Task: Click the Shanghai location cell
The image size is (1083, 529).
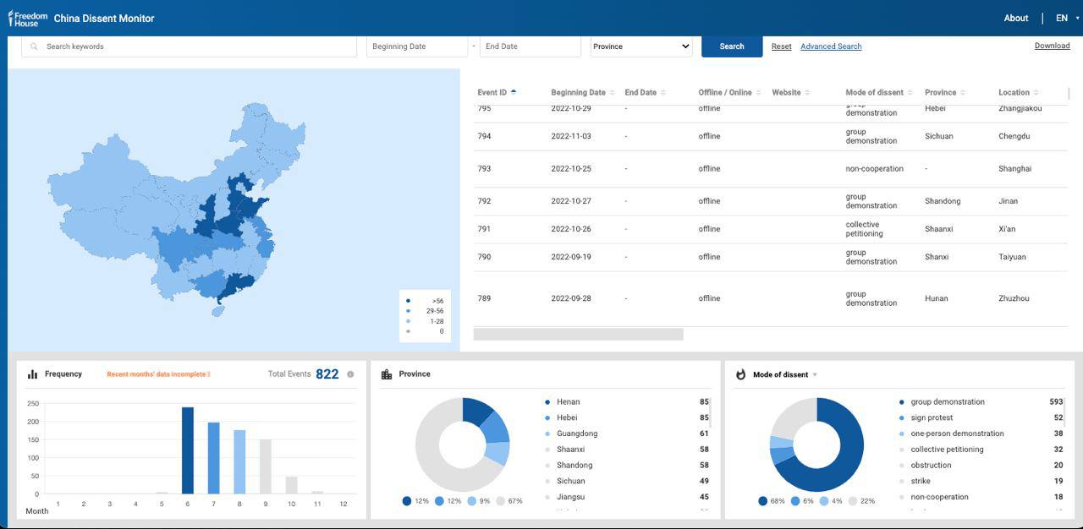Action: click(1015, 169)
